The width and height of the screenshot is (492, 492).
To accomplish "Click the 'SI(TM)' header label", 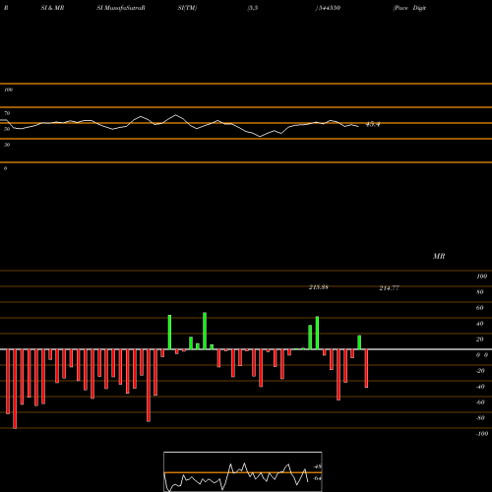I will click(187, 8).
